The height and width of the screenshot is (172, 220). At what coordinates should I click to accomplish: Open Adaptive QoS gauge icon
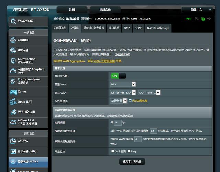13,71
